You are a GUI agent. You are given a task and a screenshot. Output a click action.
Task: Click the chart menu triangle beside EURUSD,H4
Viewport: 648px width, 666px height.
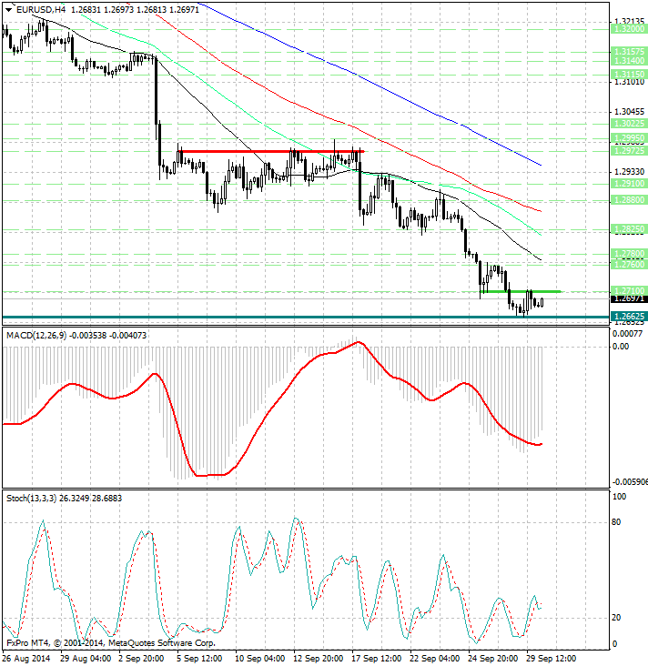click(x=8, y=10)
